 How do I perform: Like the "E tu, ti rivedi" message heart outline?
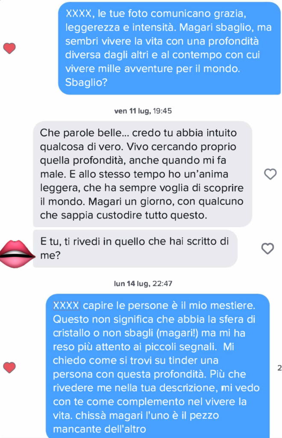tap(267, 249)
